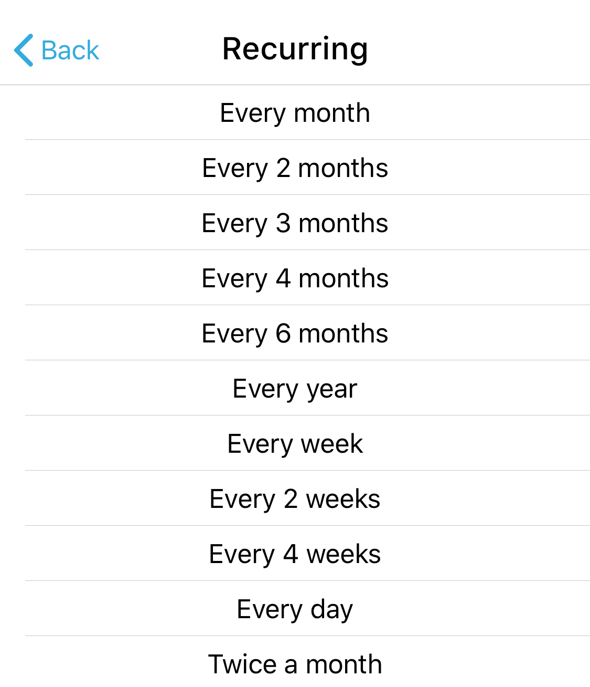Image resolution: width=590 pixels, height=687 pixels.
Task: Pick Every 2 weeks recurrence
Action: pyautogui.click(x=295, y=499)
